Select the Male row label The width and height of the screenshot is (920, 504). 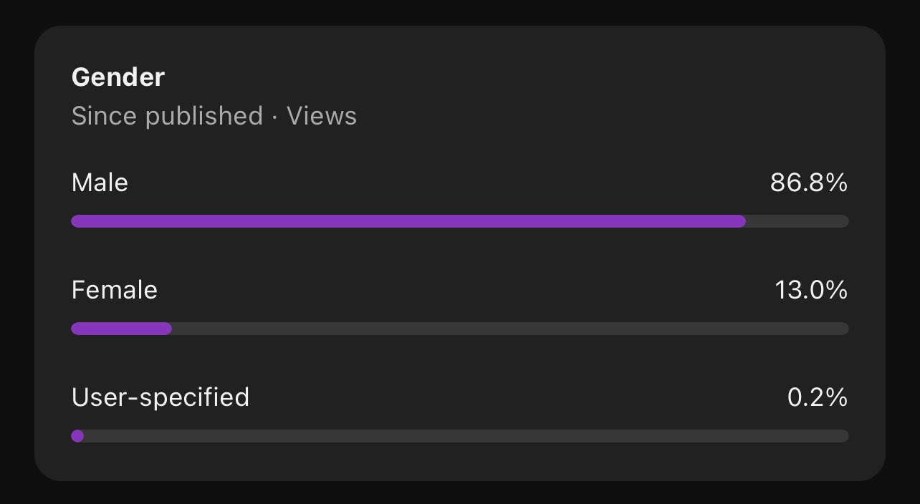tap(100, 183)
